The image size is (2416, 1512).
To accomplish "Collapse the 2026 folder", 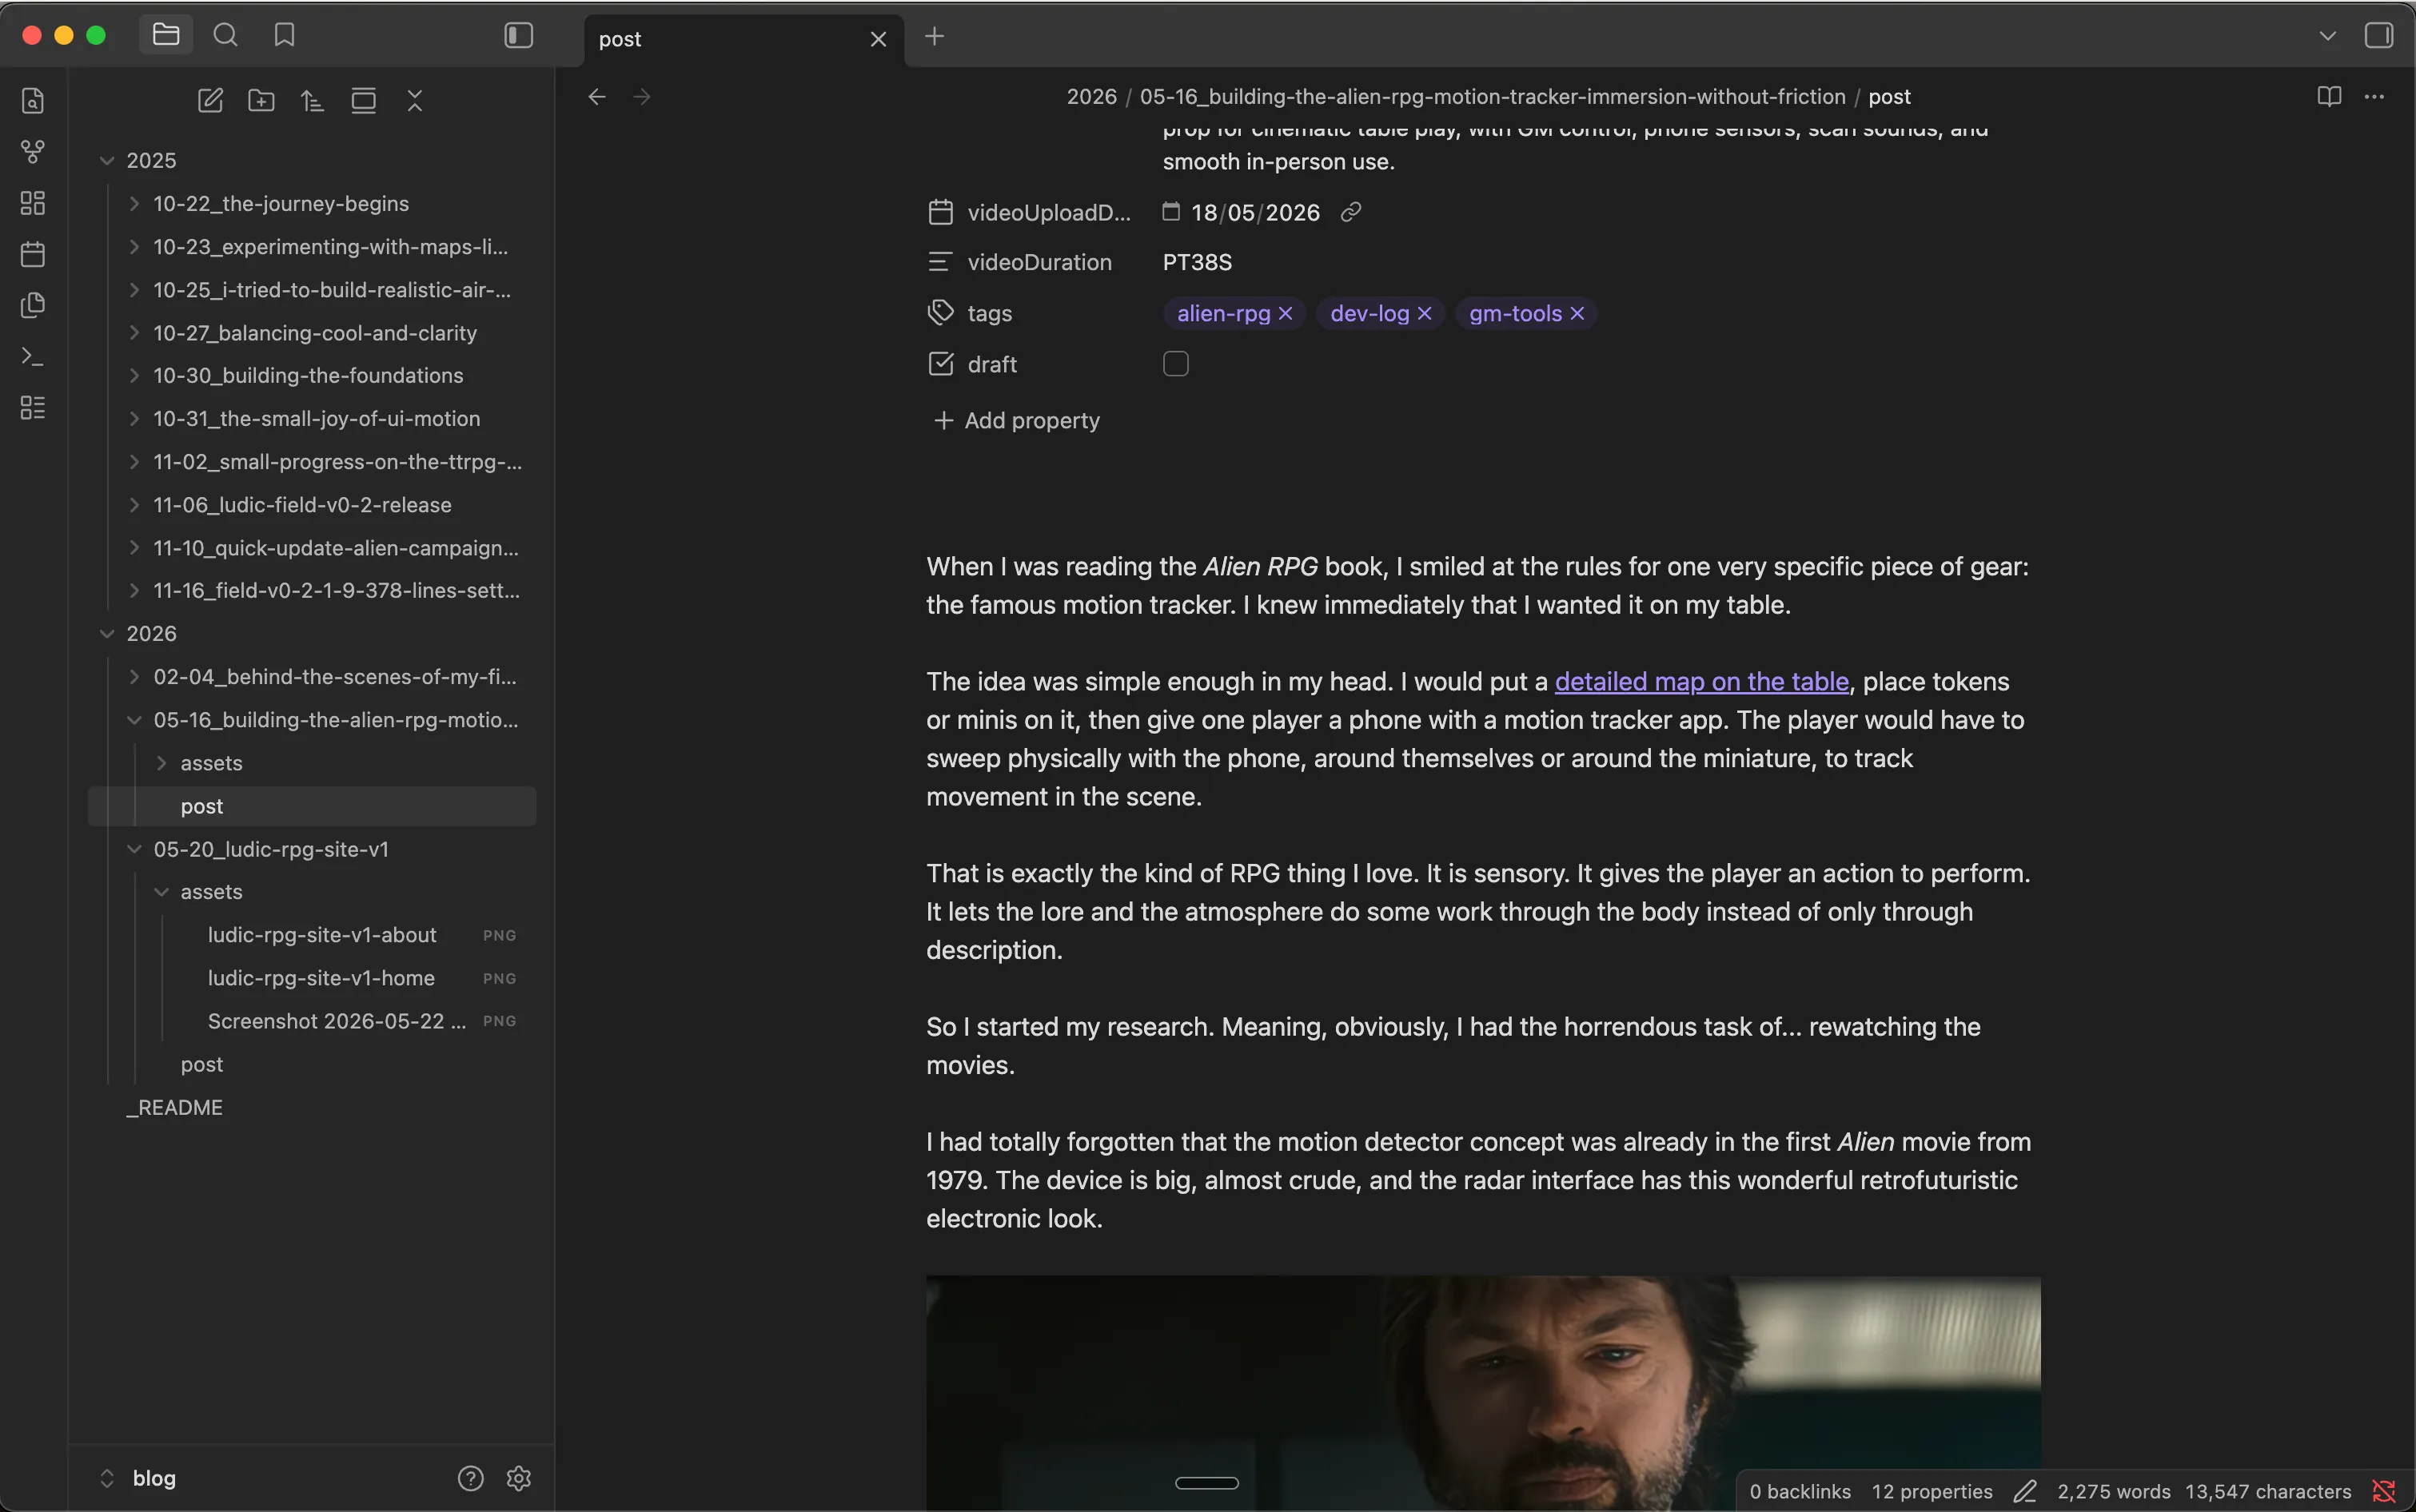I will click(107, 634).
